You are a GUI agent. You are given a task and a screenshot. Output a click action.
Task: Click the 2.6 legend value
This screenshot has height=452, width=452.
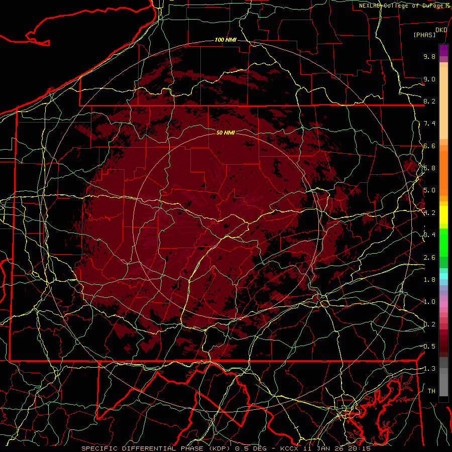pyautogui.click(x=429, y=257)
